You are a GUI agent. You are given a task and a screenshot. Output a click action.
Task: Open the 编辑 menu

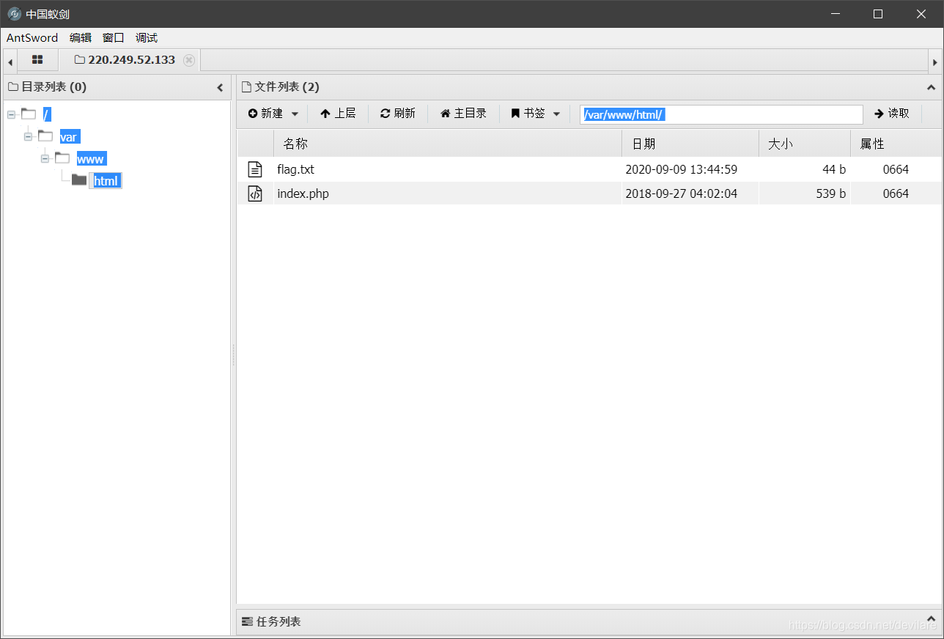point(81,38)
